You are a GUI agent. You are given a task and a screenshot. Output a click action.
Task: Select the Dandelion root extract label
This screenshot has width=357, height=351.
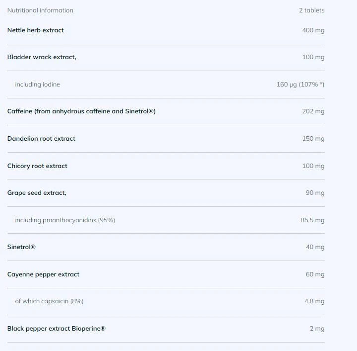[x=41, y=139]
